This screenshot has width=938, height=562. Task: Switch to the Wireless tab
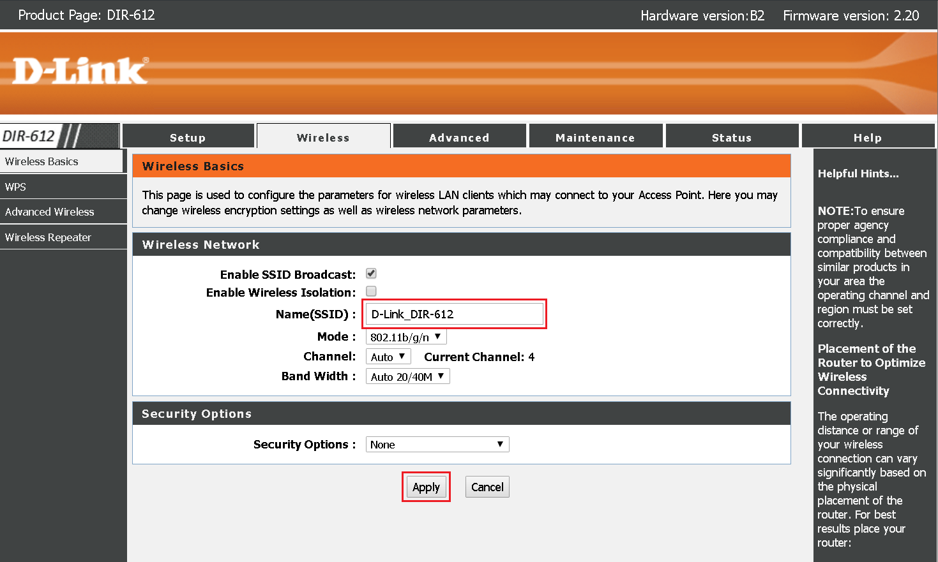(323, 137)
